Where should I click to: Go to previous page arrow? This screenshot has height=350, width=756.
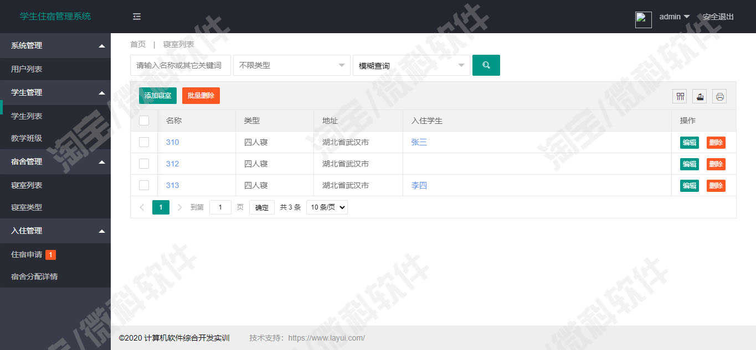[142, 207]
